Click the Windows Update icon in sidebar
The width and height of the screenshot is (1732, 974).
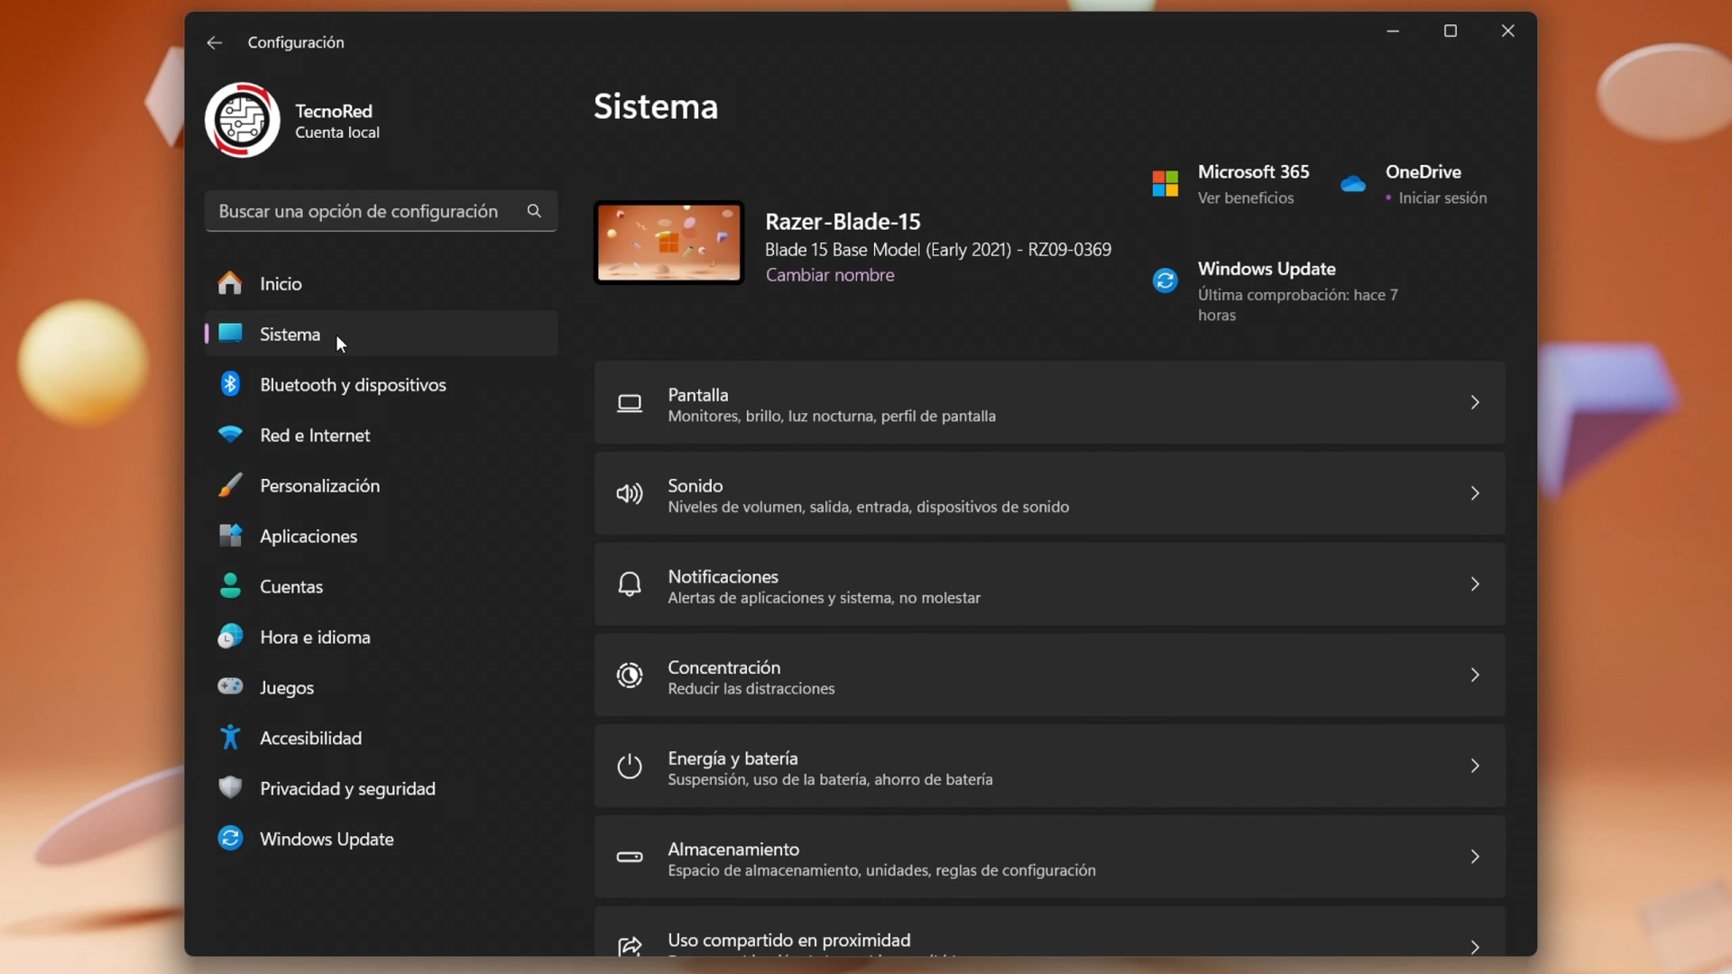pyautogui.click(x=230, y=838)
